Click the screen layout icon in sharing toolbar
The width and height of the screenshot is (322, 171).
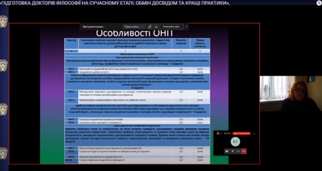coord(156,26)
